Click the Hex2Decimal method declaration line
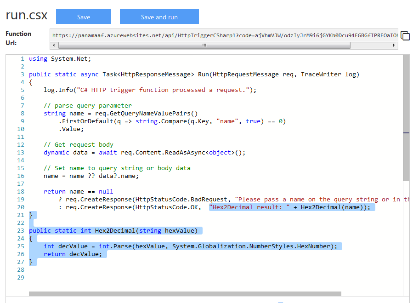 click(x=113, y=231)
